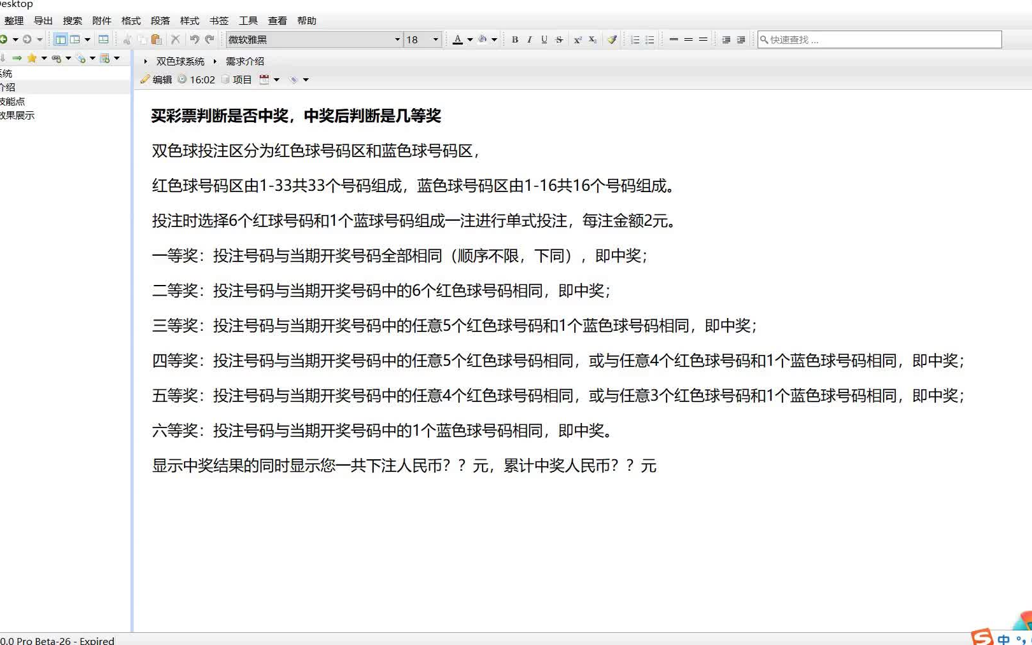Insert a bulleted list
The width and height of the screenshot is (1032, 645).
(x=650, y=39)
